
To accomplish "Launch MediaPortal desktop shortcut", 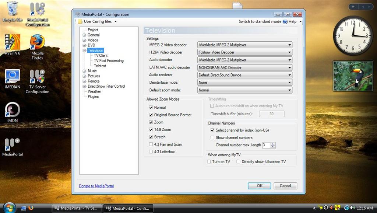I will [12, 147].
